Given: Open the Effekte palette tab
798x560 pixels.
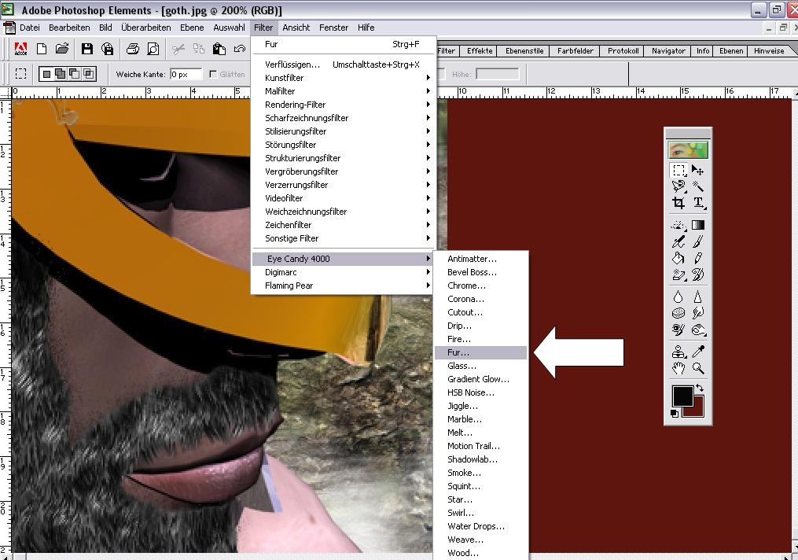Looking at the screenshot, I should [480, 51].
